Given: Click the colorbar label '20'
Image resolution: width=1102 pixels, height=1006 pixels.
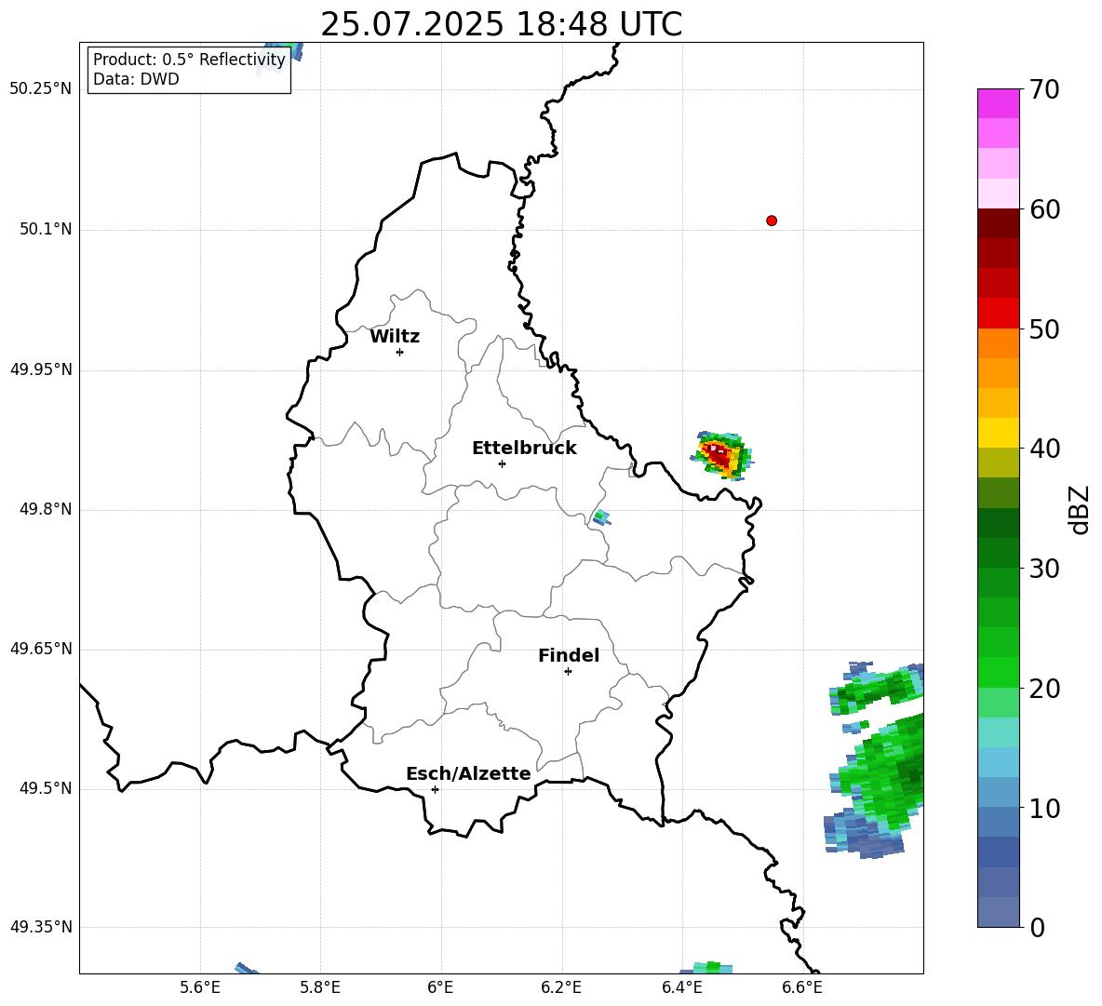Looking at the screenshot, I should [x=1044, y=689].
